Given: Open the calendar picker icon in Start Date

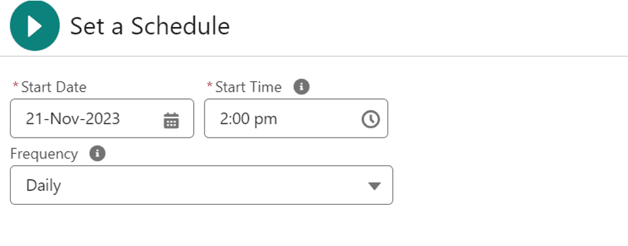Looking at the screenshot, I should pos(172,119).
